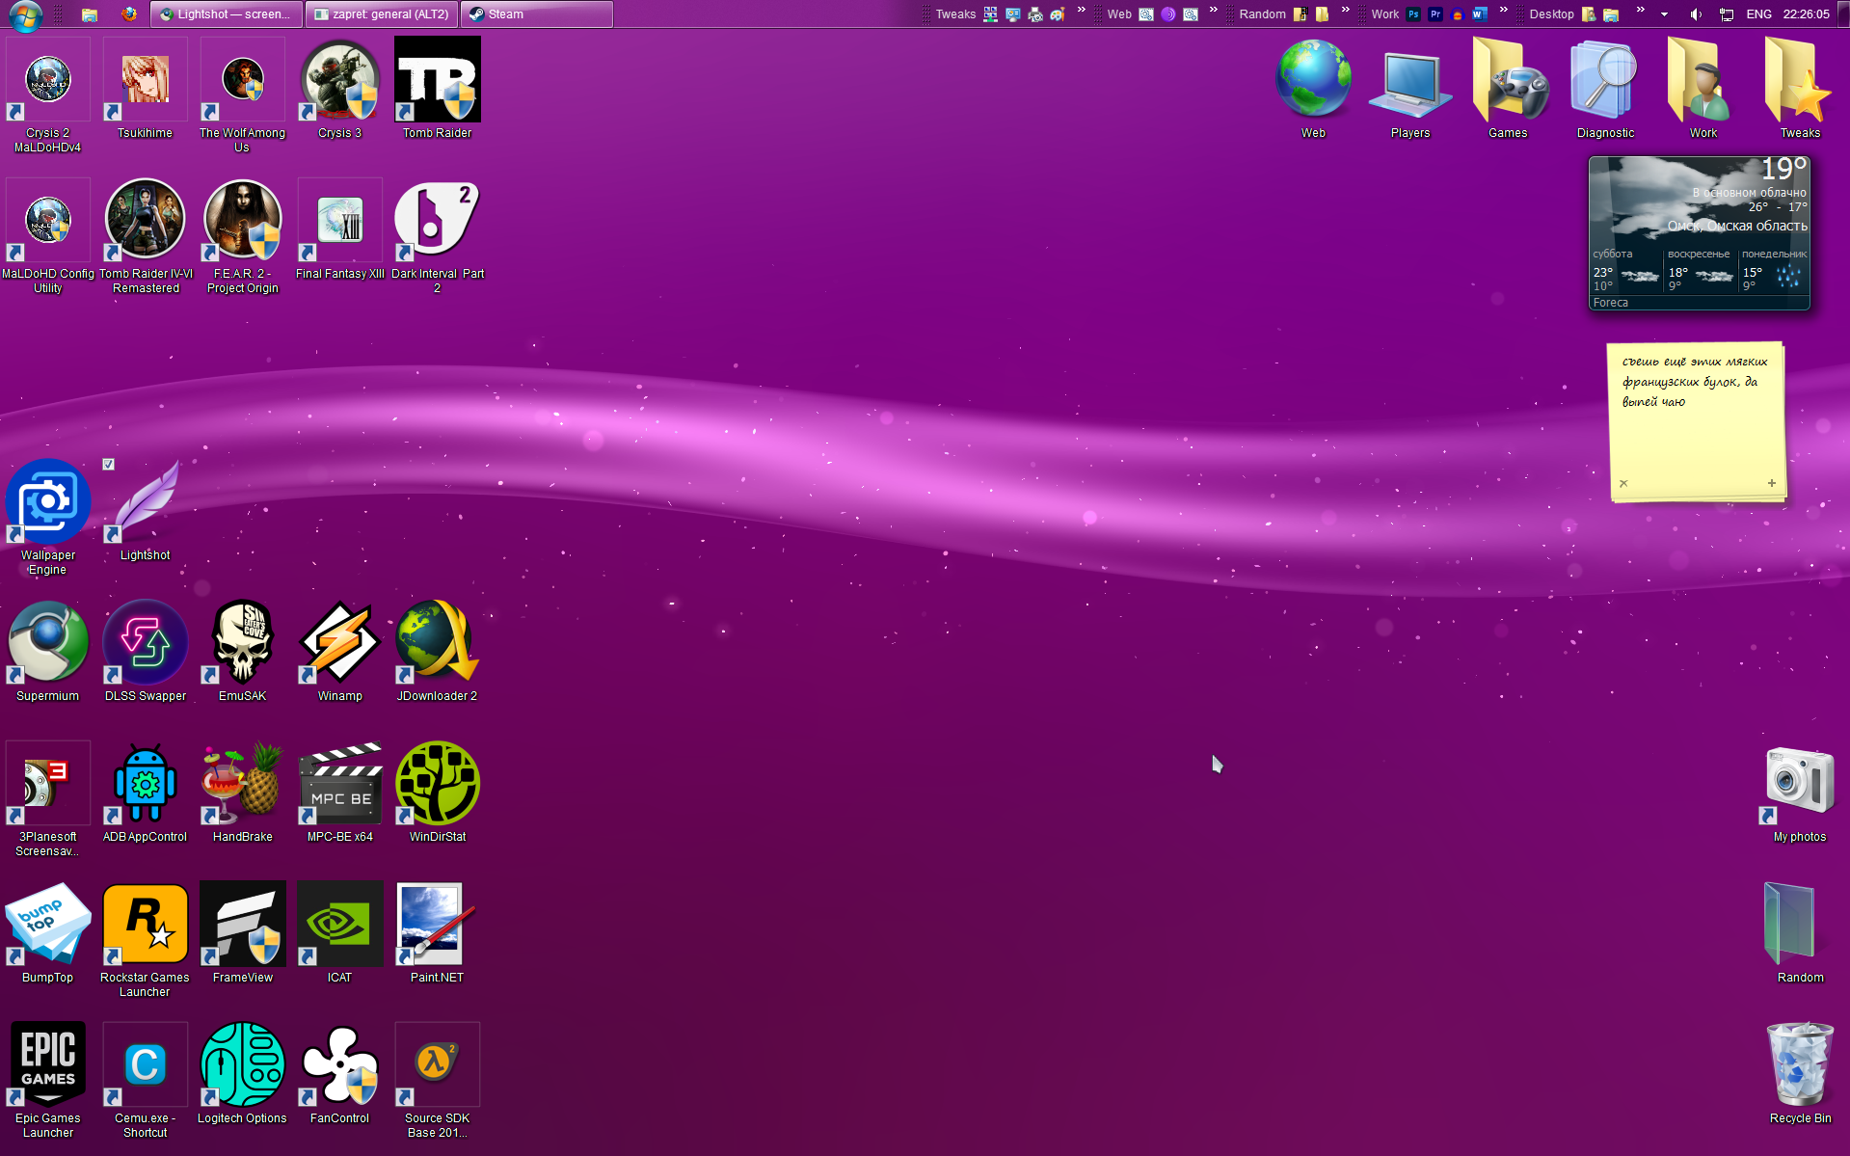Switch to Lightshot taskbar window

228,14
